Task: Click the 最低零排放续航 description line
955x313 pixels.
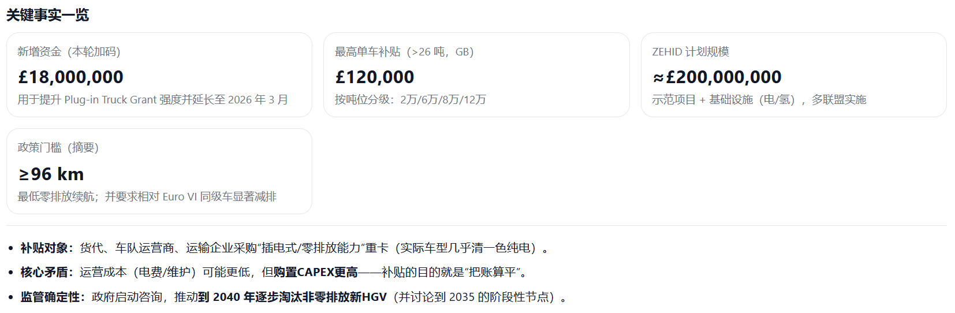Action: pyautogui.click(x=147, y=197)
